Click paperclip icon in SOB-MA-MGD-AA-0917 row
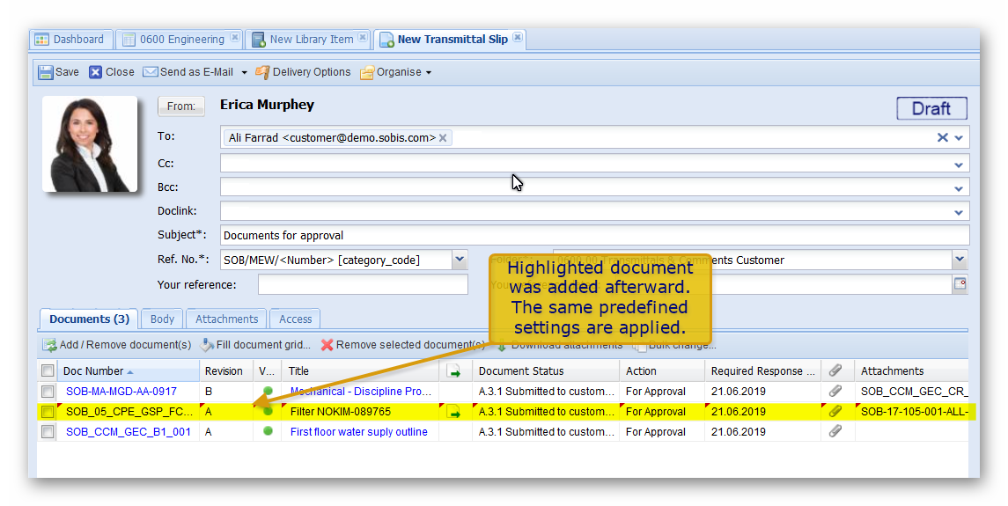 click(835, 391)
